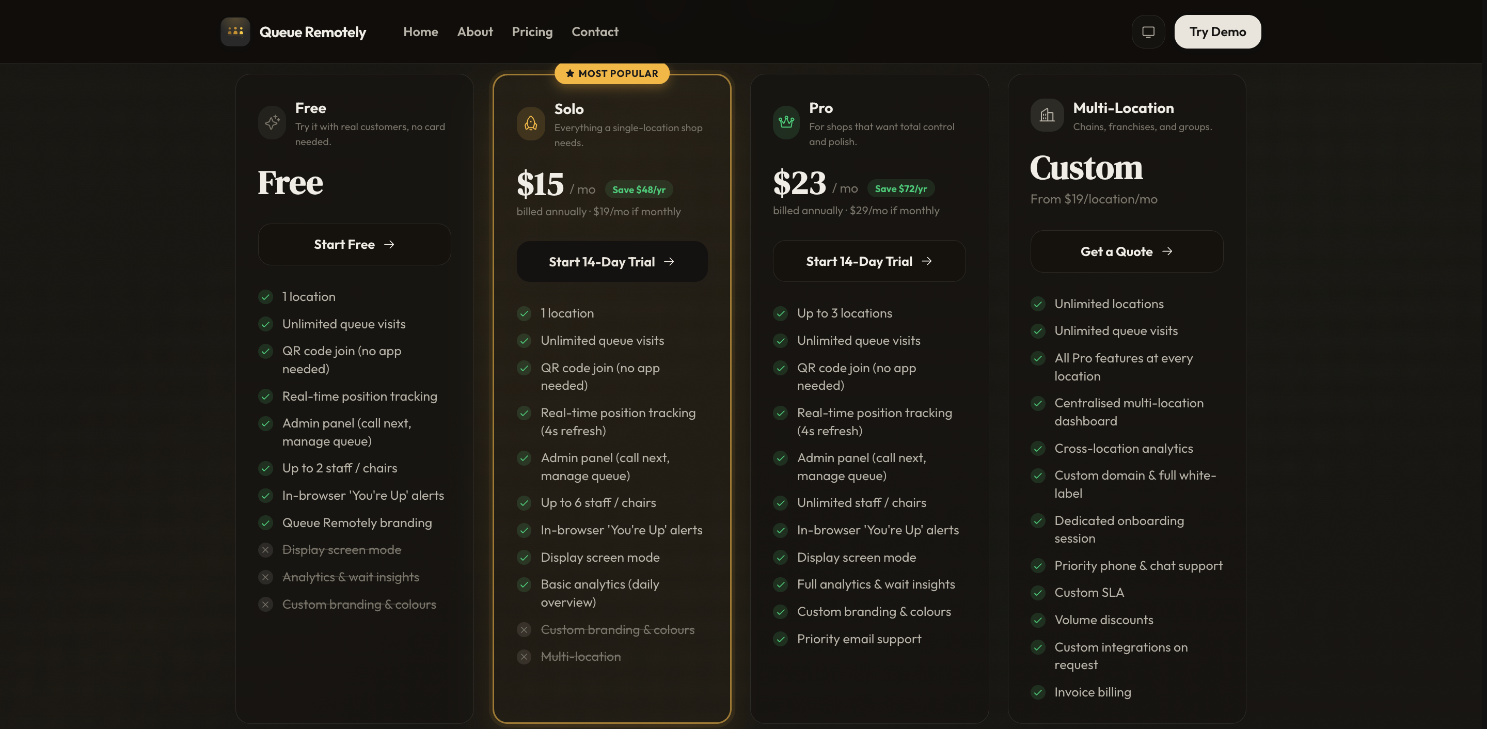Image resolution: width=1487 pixels, height=729 pixels.
Task: Click checkmark beside Invoice billing
Action: coord(1038,692)
